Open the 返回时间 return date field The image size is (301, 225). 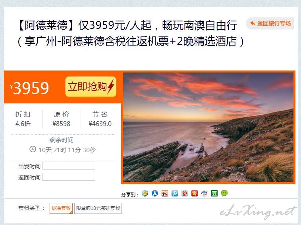coord(69,177)
